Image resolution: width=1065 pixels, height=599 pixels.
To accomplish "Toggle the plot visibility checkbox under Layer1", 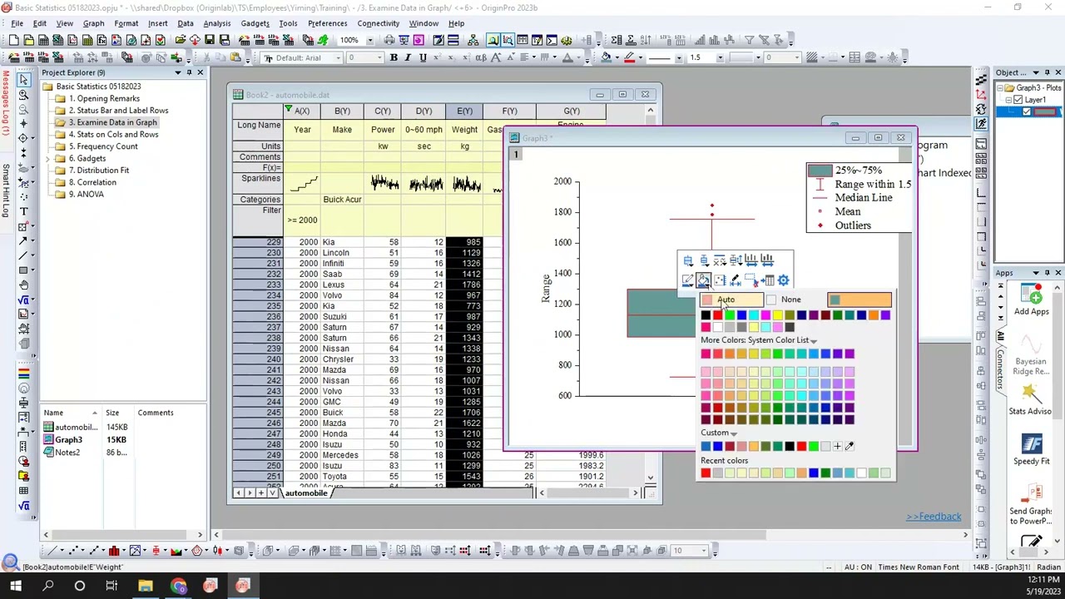I will (1026, 111).
